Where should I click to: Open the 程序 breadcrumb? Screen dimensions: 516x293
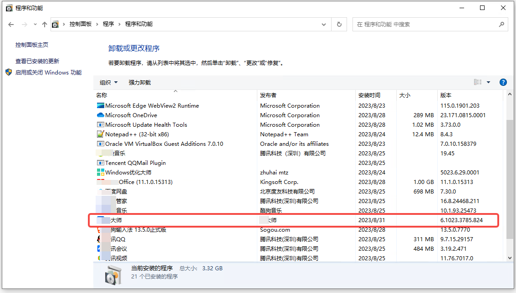pyautogui.click(x=108, y=24)
